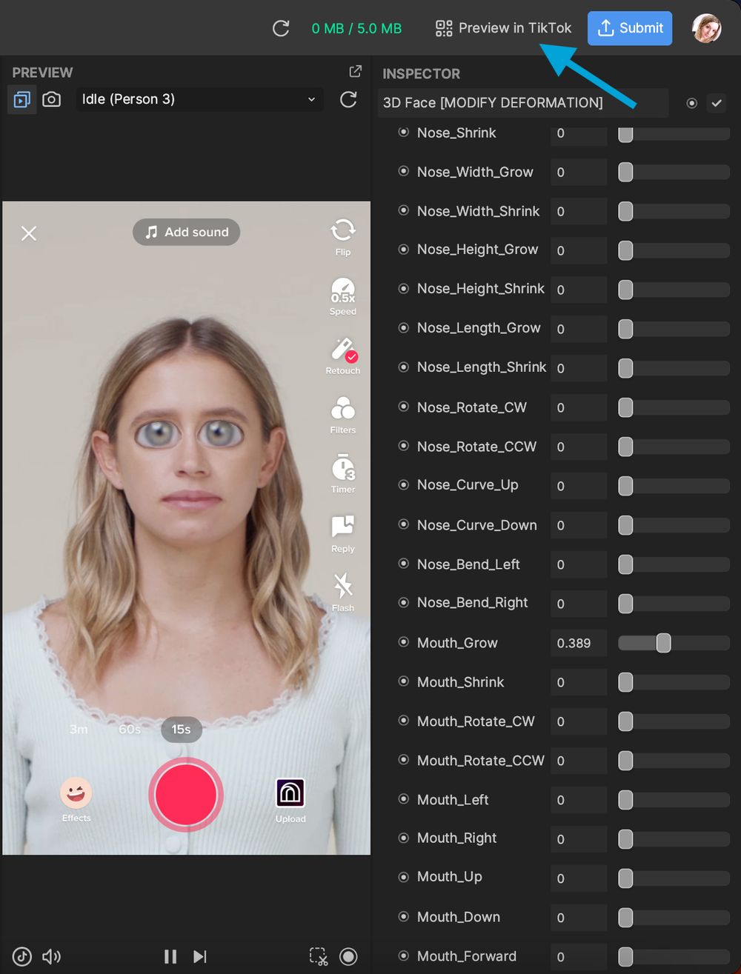
Task: Select the Flip camera icon in preview
Action: [342, 231]
